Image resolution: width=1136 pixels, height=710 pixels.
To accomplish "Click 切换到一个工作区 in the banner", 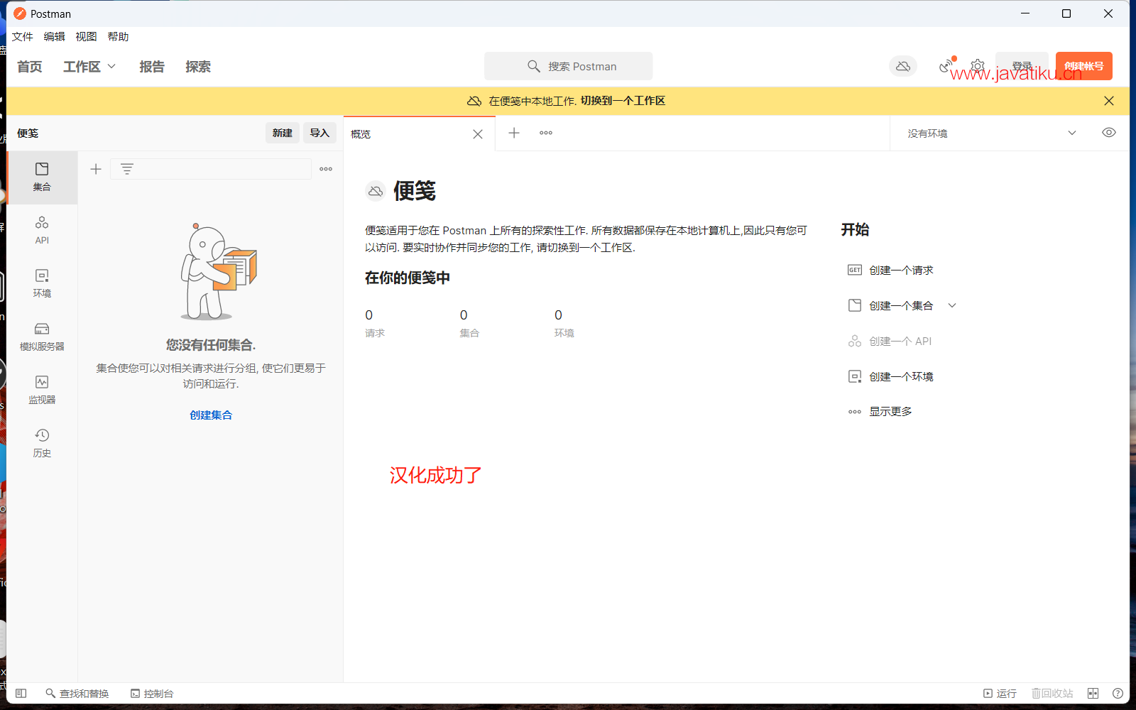I will click(x=623, y=101).
